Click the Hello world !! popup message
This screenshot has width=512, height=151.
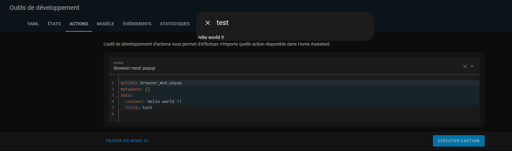tap(211, 37)
